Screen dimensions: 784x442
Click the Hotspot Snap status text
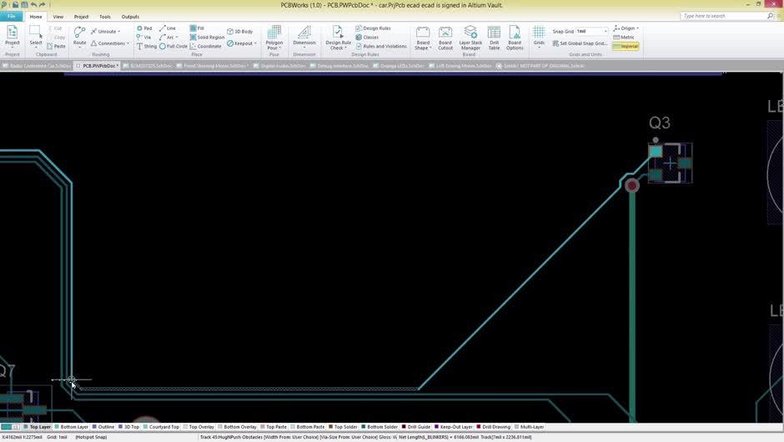coord(91,437)
